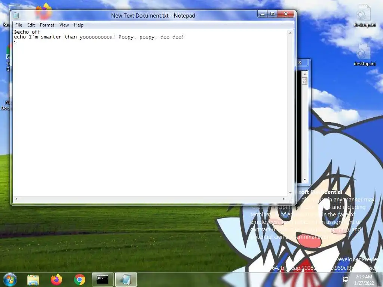This screenshot has width=383, height=287.
Task: Launch Firefox from the taskbar
Action: click(x=56, y=280)
